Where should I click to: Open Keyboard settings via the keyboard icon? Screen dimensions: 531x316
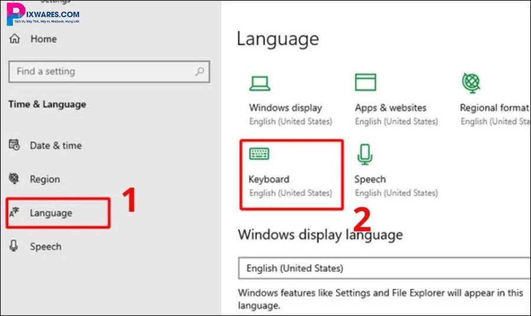pyautogui.click(x=259, y=154)
